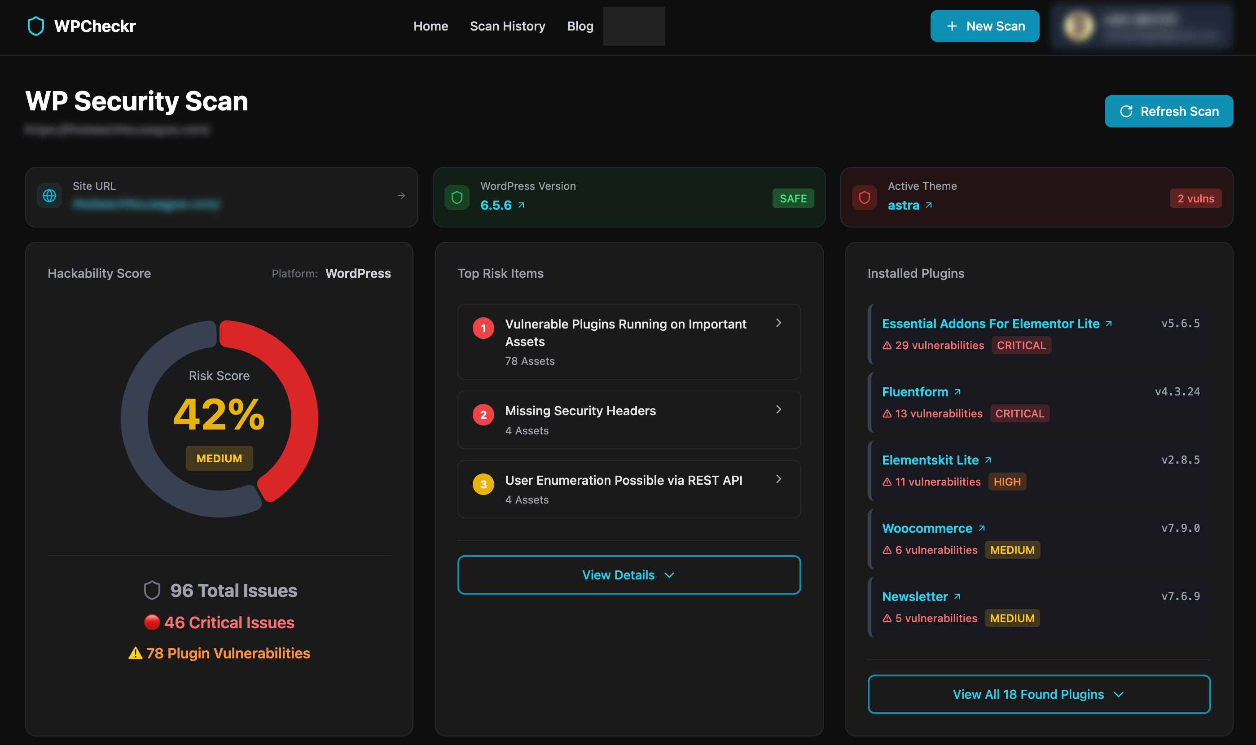Click the globe icon in Site URL card
This screenshot has width=1256, height=745.
point(48,196)
